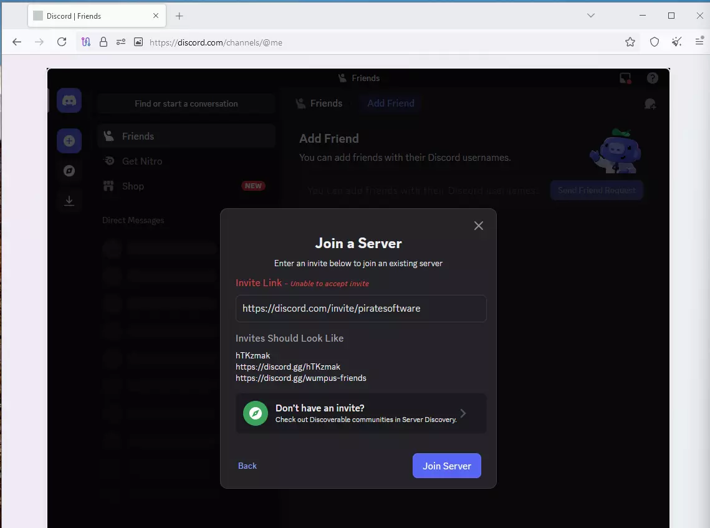Go back in browser history

[x=17, y=42]
